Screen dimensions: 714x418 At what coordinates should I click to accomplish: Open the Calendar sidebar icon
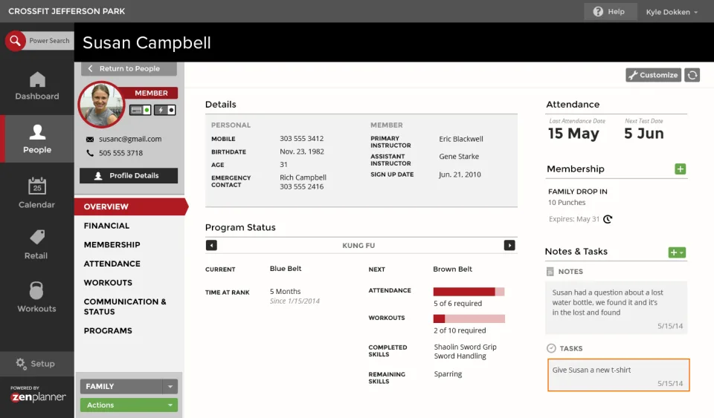click(x=37, y=186)
